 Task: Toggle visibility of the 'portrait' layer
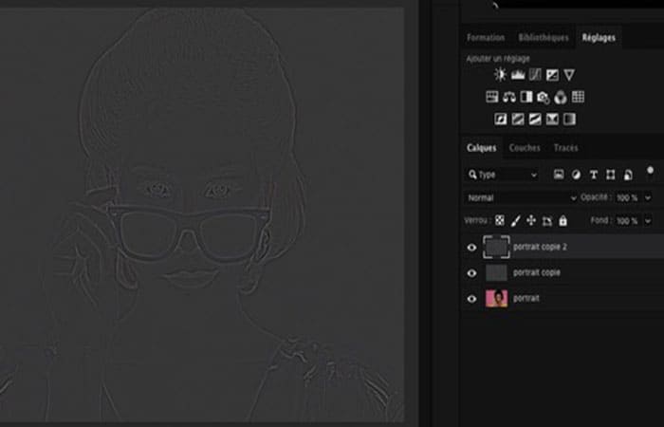[x=471, y=299]
